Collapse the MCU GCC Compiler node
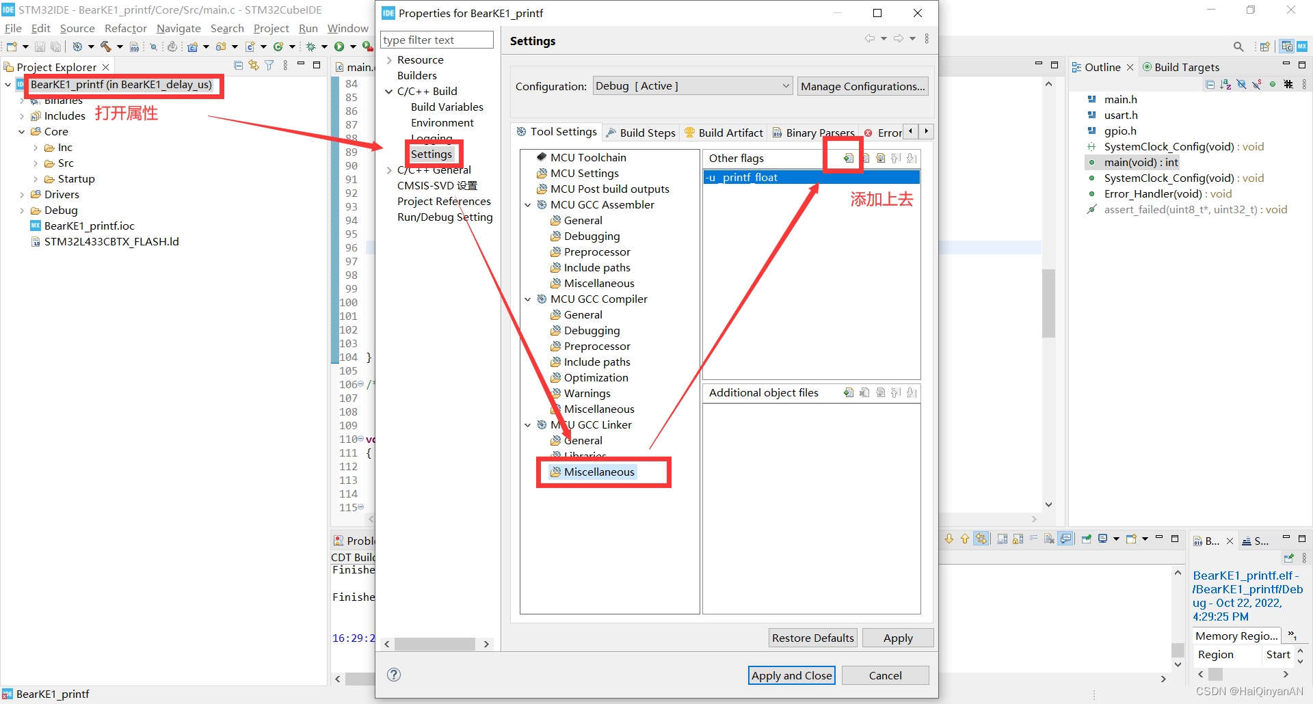 coord(528,299)
